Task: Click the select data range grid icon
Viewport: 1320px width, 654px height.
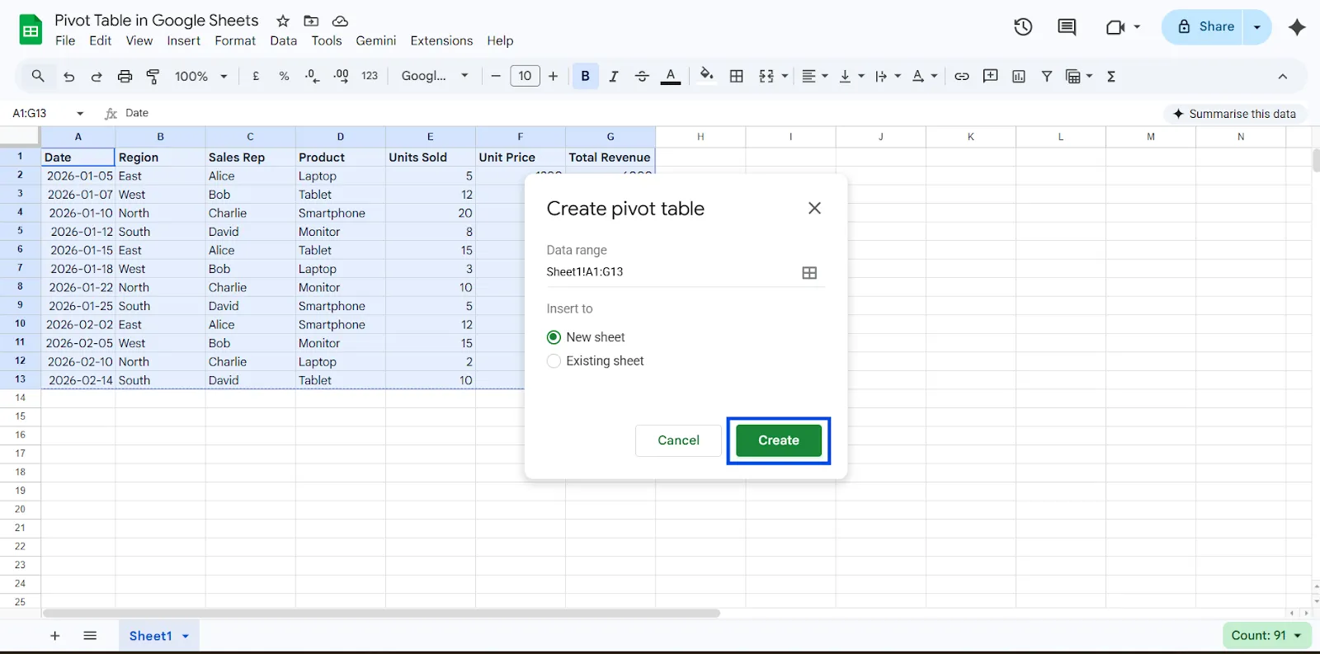Action: (809, 273)
